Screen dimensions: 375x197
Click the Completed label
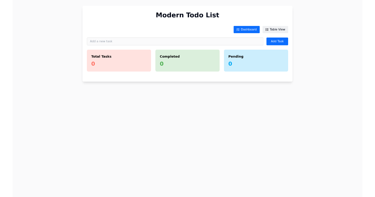[170, 57]
